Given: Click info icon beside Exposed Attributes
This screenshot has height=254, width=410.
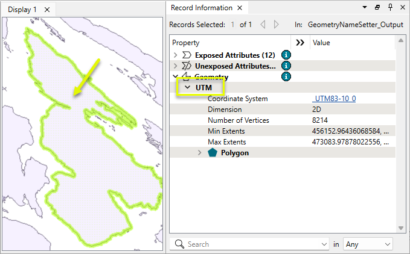Looking at the screenshot, I should pos(286,55).
